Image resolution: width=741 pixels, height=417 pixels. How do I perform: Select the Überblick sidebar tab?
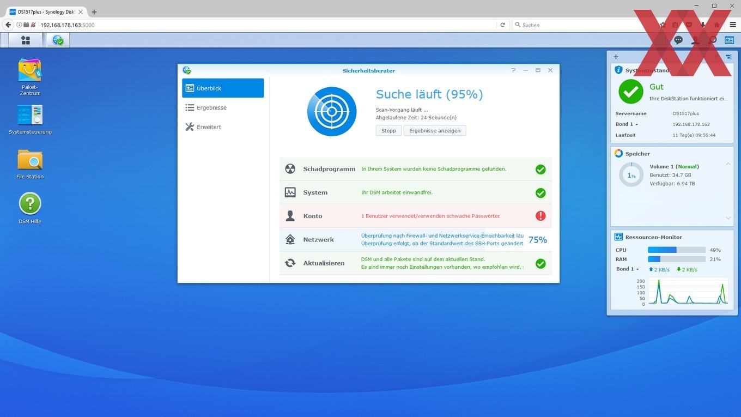223,88
